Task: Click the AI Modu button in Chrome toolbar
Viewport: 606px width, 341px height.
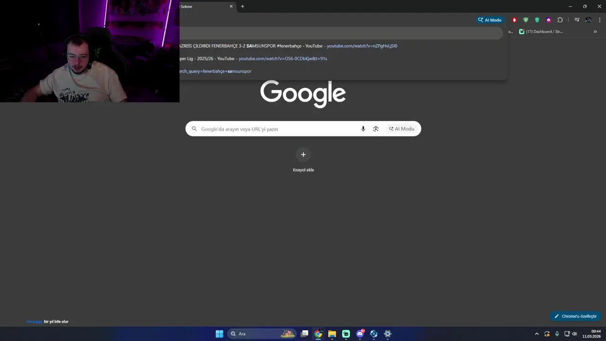Action: pos(490,20)
